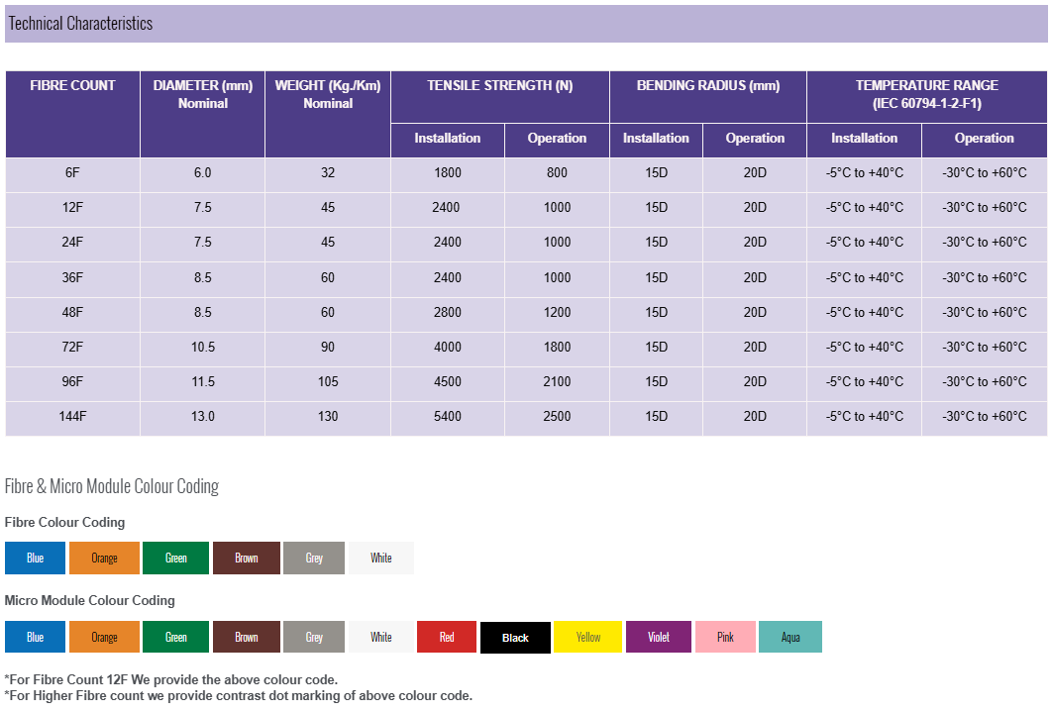Click the 11.5 diameter value
Screen dimensions: 1052x713
[x=203, y=381]
